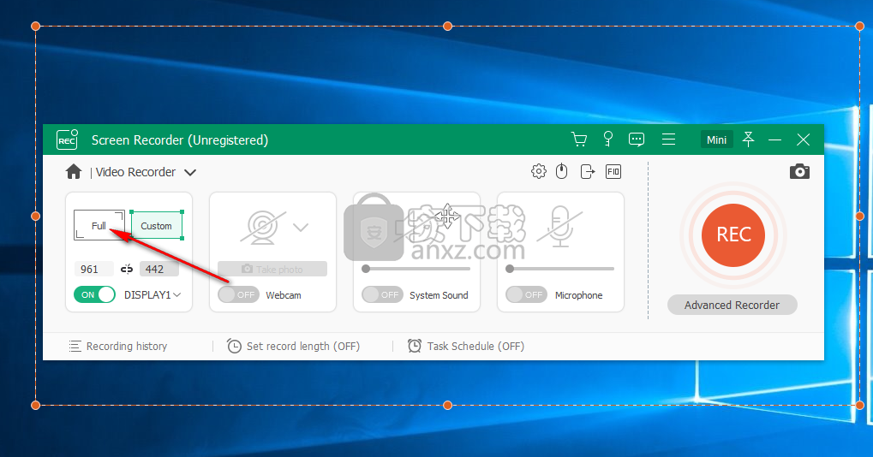Click the move-region crosshair handle
873x457 pixels.
(447, 217)
